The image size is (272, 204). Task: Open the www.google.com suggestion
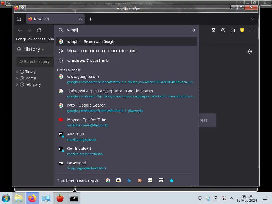(126, 79)
